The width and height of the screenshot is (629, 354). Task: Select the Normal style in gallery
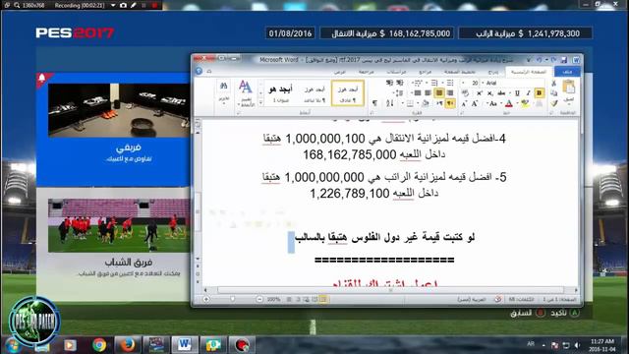click(x=348, y=92)
